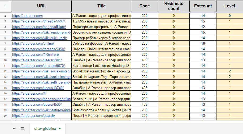
Task: Click title cell 'Как вывести Location из Headers JS'
Action: click(x=101, y=66)
